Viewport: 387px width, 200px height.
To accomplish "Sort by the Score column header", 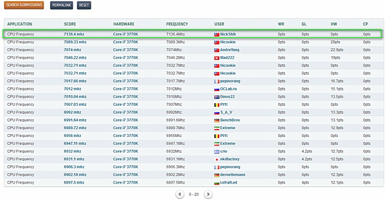I will tap(70, 24).
